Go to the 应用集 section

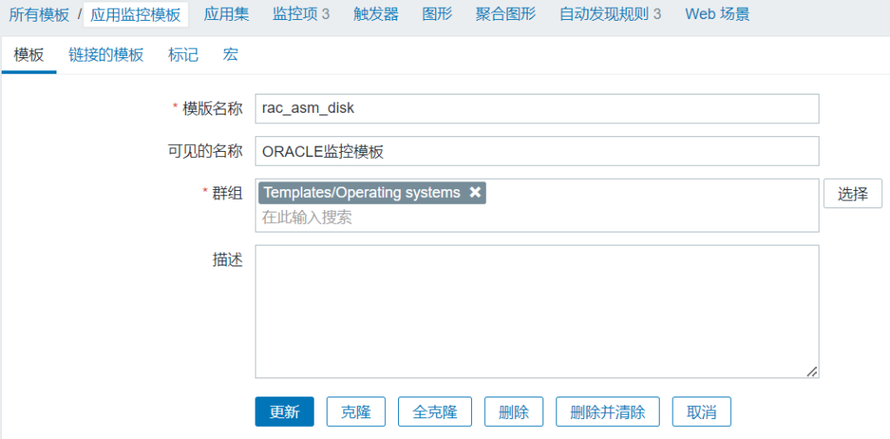pyautogui.click(x=225, y=15)
